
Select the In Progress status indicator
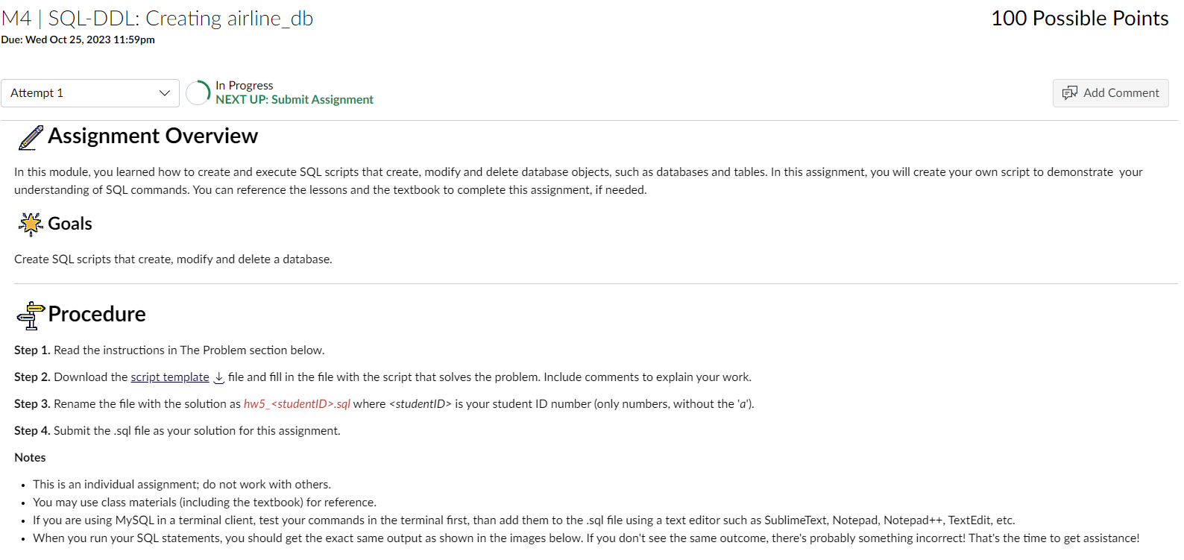point(244,85)
